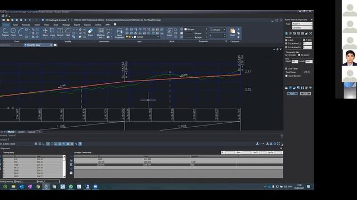Open the plot style ByLayer dropdown
Screen dimensions: 357x200
218,29
